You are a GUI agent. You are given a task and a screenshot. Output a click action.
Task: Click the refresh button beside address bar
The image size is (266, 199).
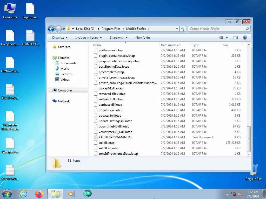tap(183, 29)
